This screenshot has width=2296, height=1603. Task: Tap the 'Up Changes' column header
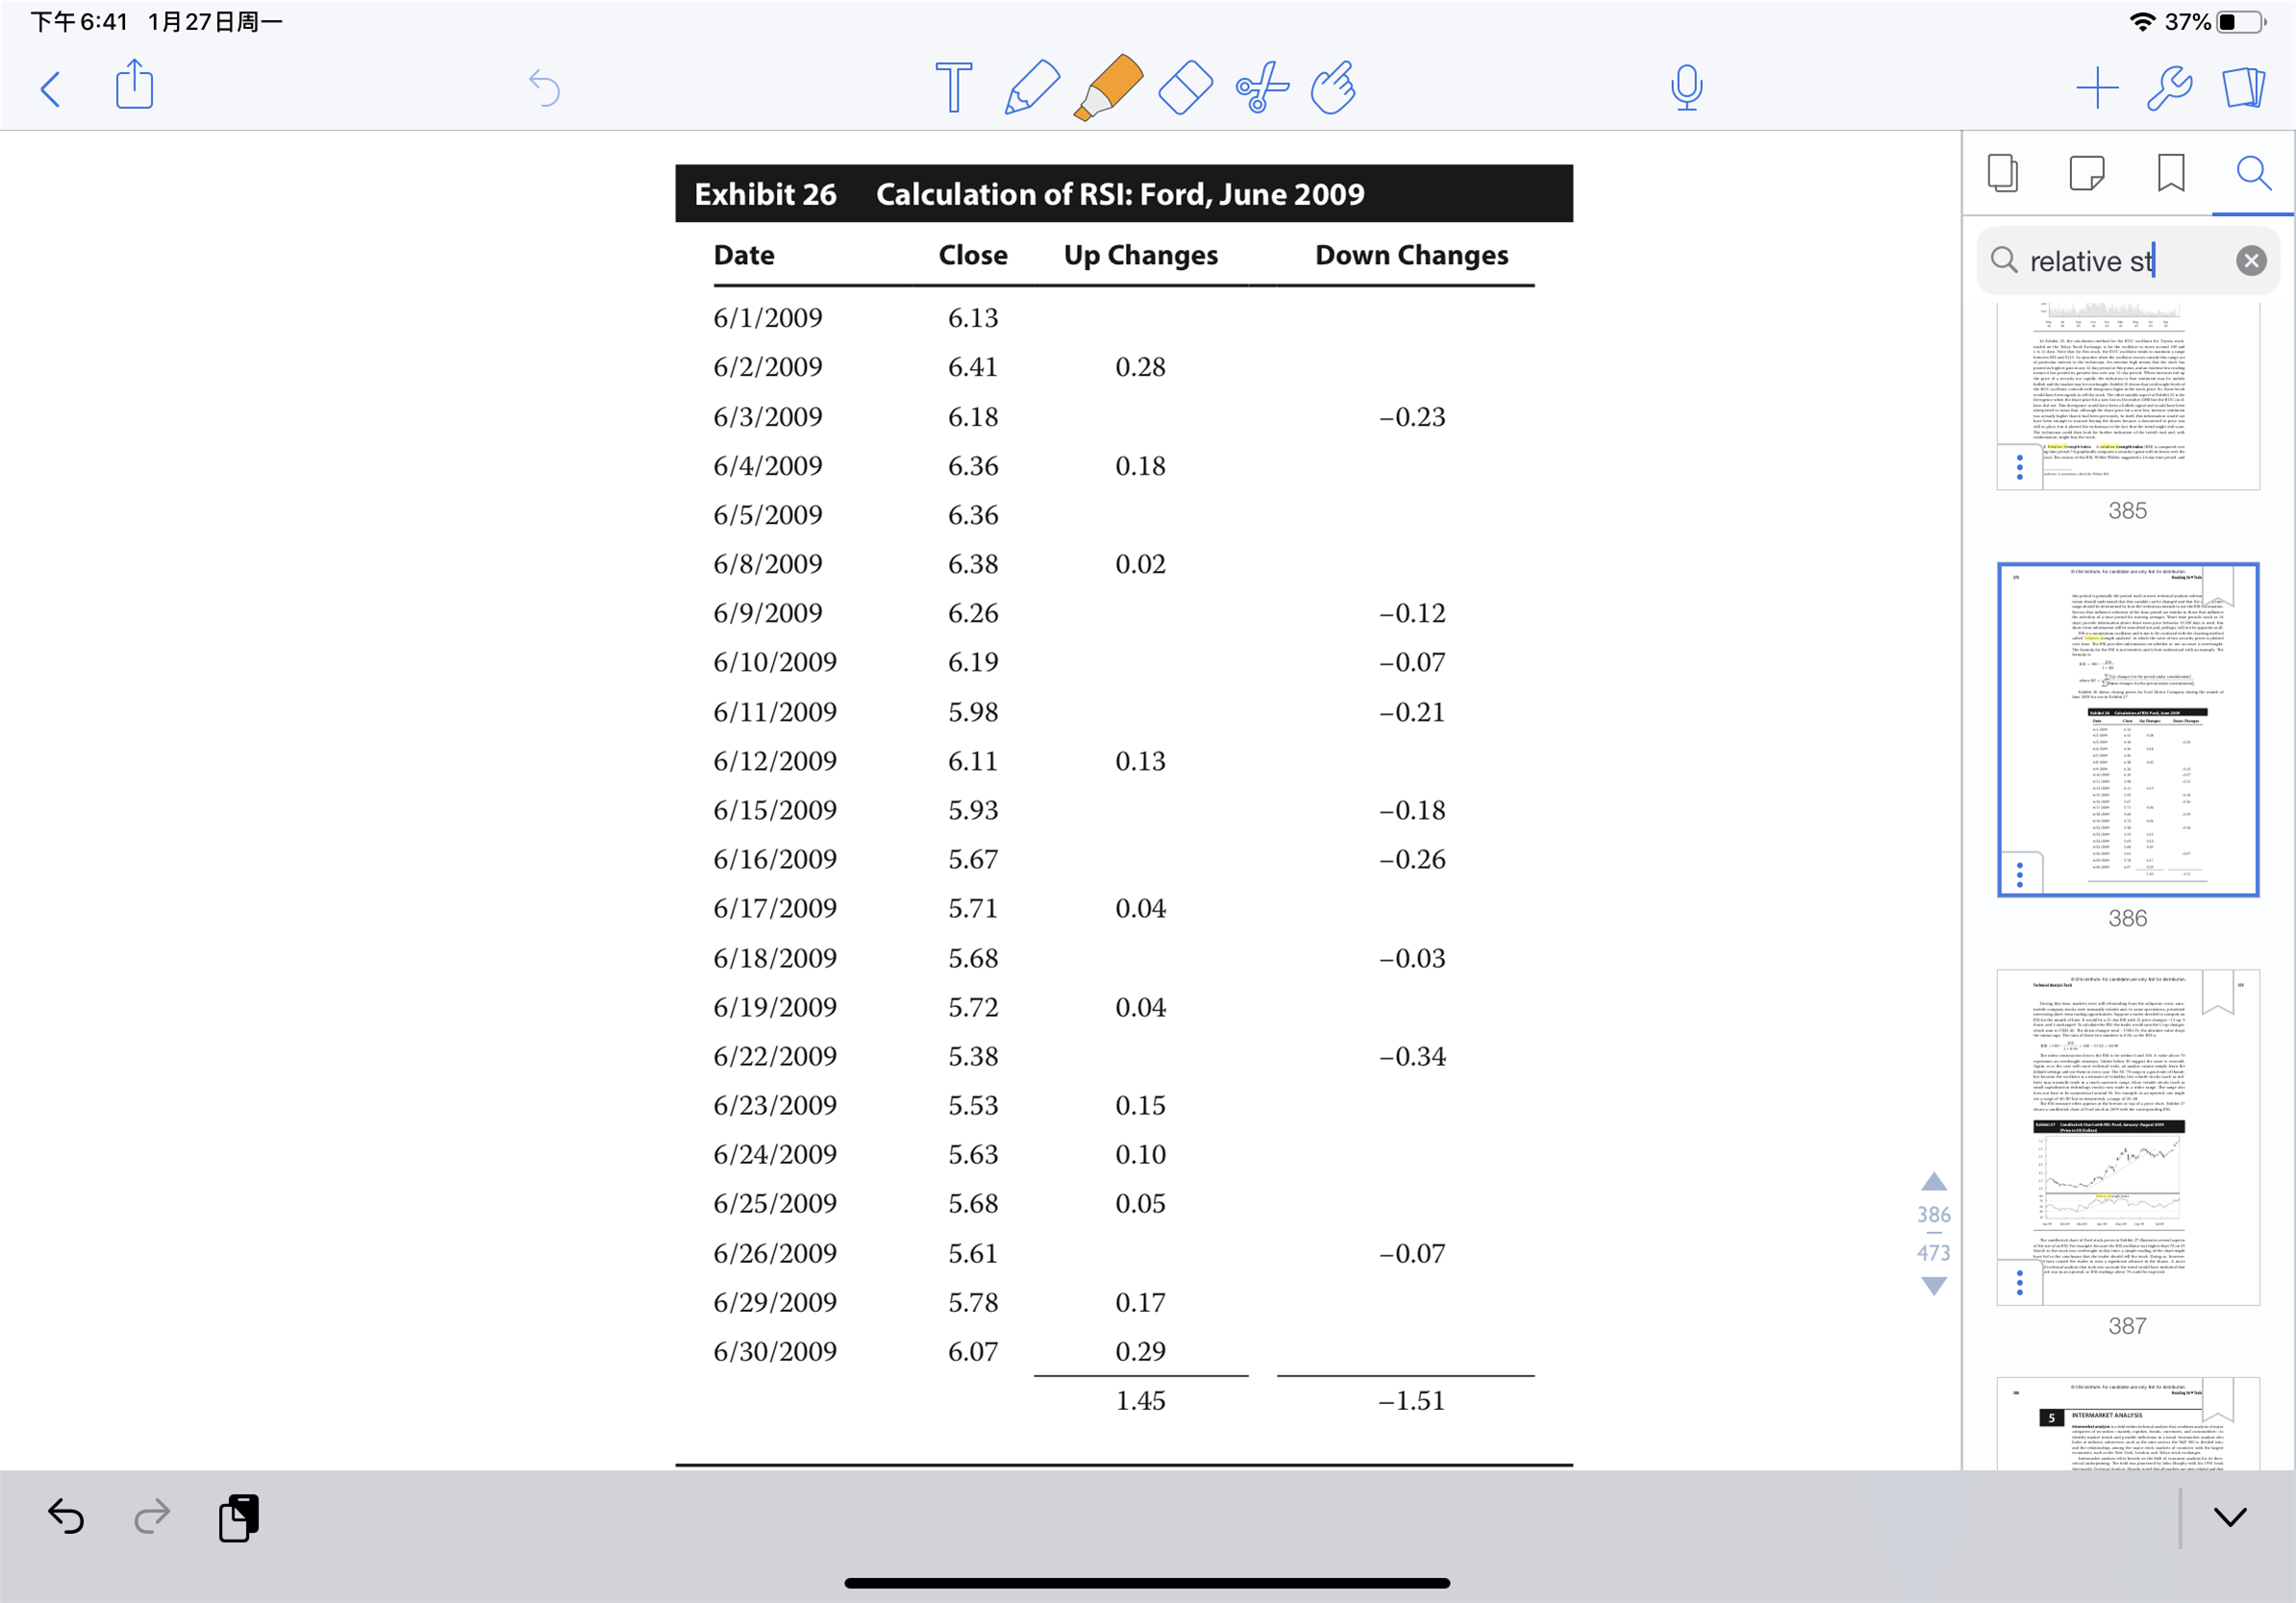pyautogui.click(x=1140, y=255)
